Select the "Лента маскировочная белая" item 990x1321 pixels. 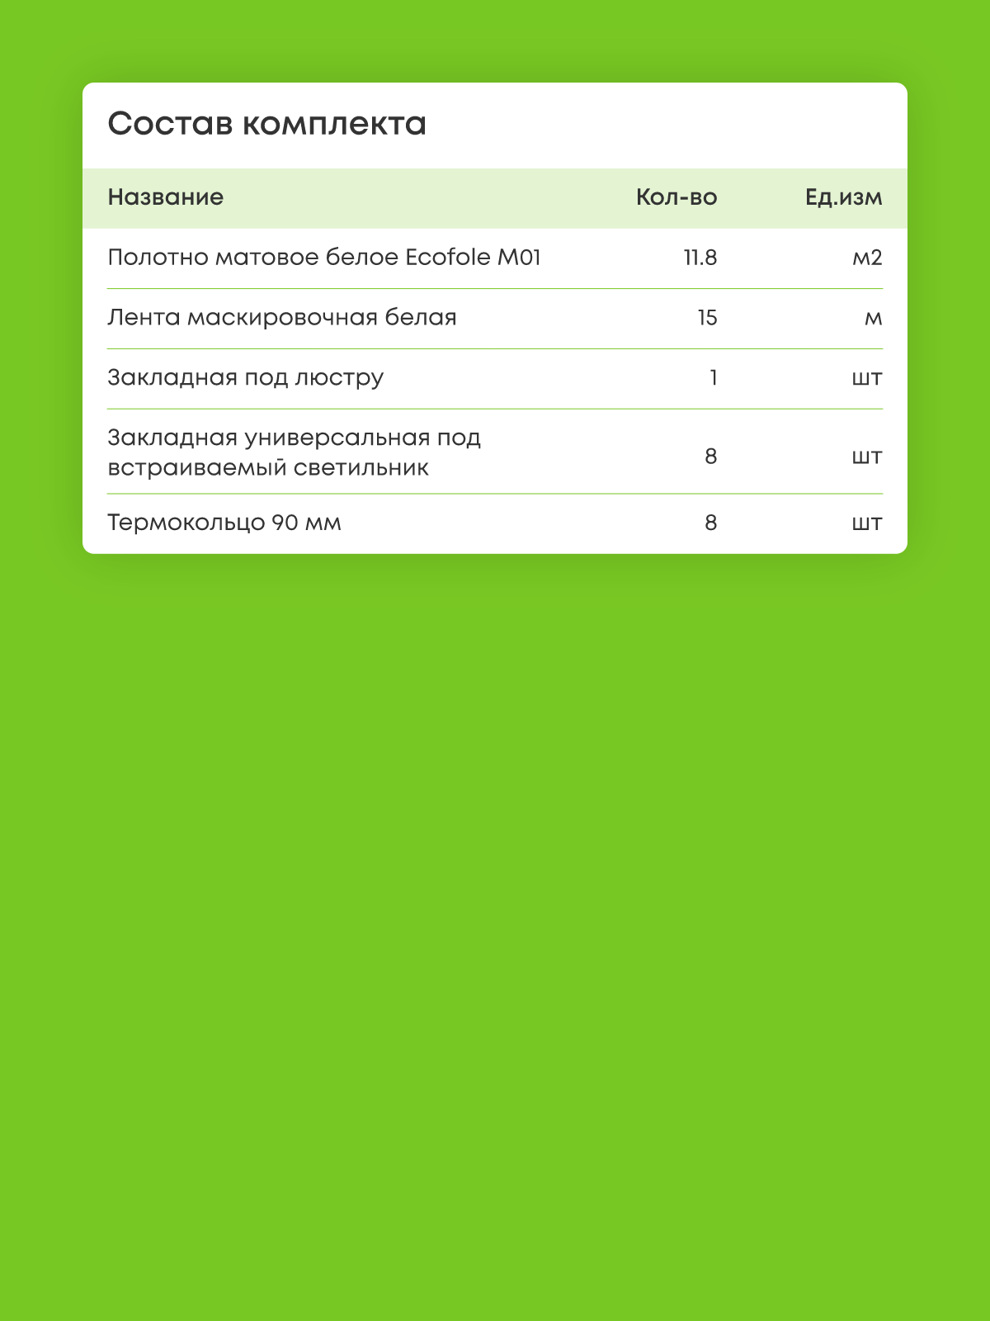(x=281, y=318)
